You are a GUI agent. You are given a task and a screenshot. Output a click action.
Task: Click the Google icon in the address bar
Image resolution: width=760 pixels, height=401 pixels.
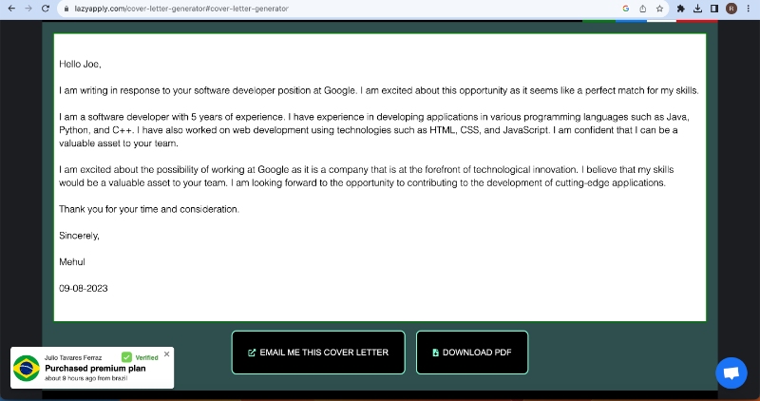(625, 8)
